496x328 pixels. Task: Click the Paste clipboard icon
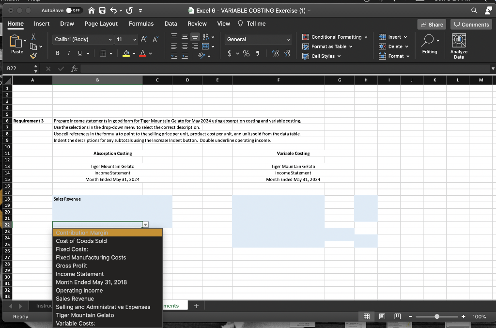[15, 41]
